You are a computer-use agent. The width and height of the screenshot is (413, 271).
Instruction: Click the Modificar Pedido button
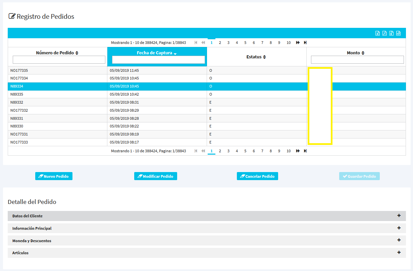point(155,176)
